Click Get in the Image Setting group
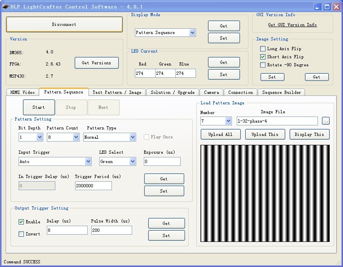343x267 pixels. pos(317,77)
